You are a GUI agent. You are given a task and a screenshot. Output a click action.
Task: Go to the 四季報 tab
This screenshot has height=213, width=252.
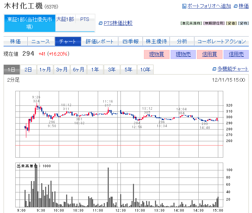click(x=130, y=42)
